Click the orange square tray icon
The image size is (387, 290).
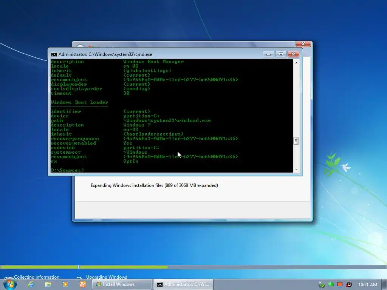pyautogui.click(x=340, y=284)
